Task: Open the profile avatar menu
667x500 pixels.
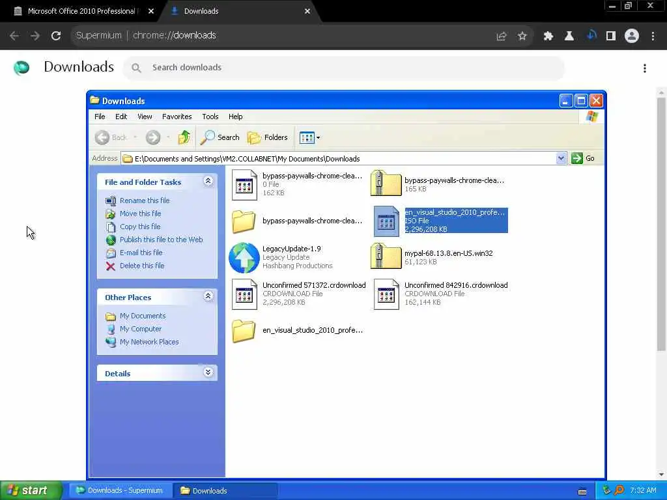Action: (x=632, y=36)
